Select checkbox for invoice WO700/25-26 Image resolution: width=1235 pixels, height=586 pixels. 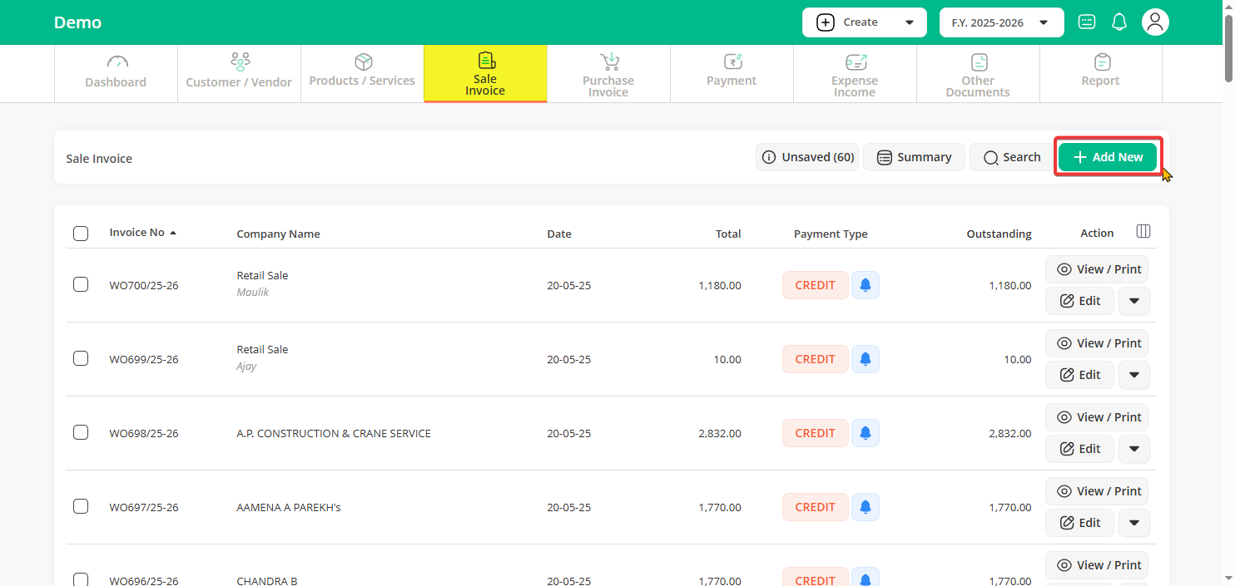tap(81, 284)
